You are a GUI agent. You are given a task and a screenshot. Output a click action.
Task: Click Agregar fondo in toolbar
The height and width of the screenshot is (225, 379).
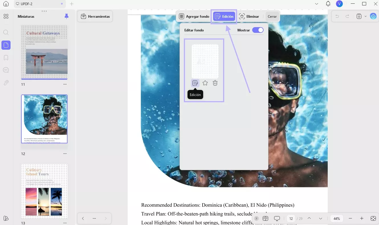[x=194, y=17]
